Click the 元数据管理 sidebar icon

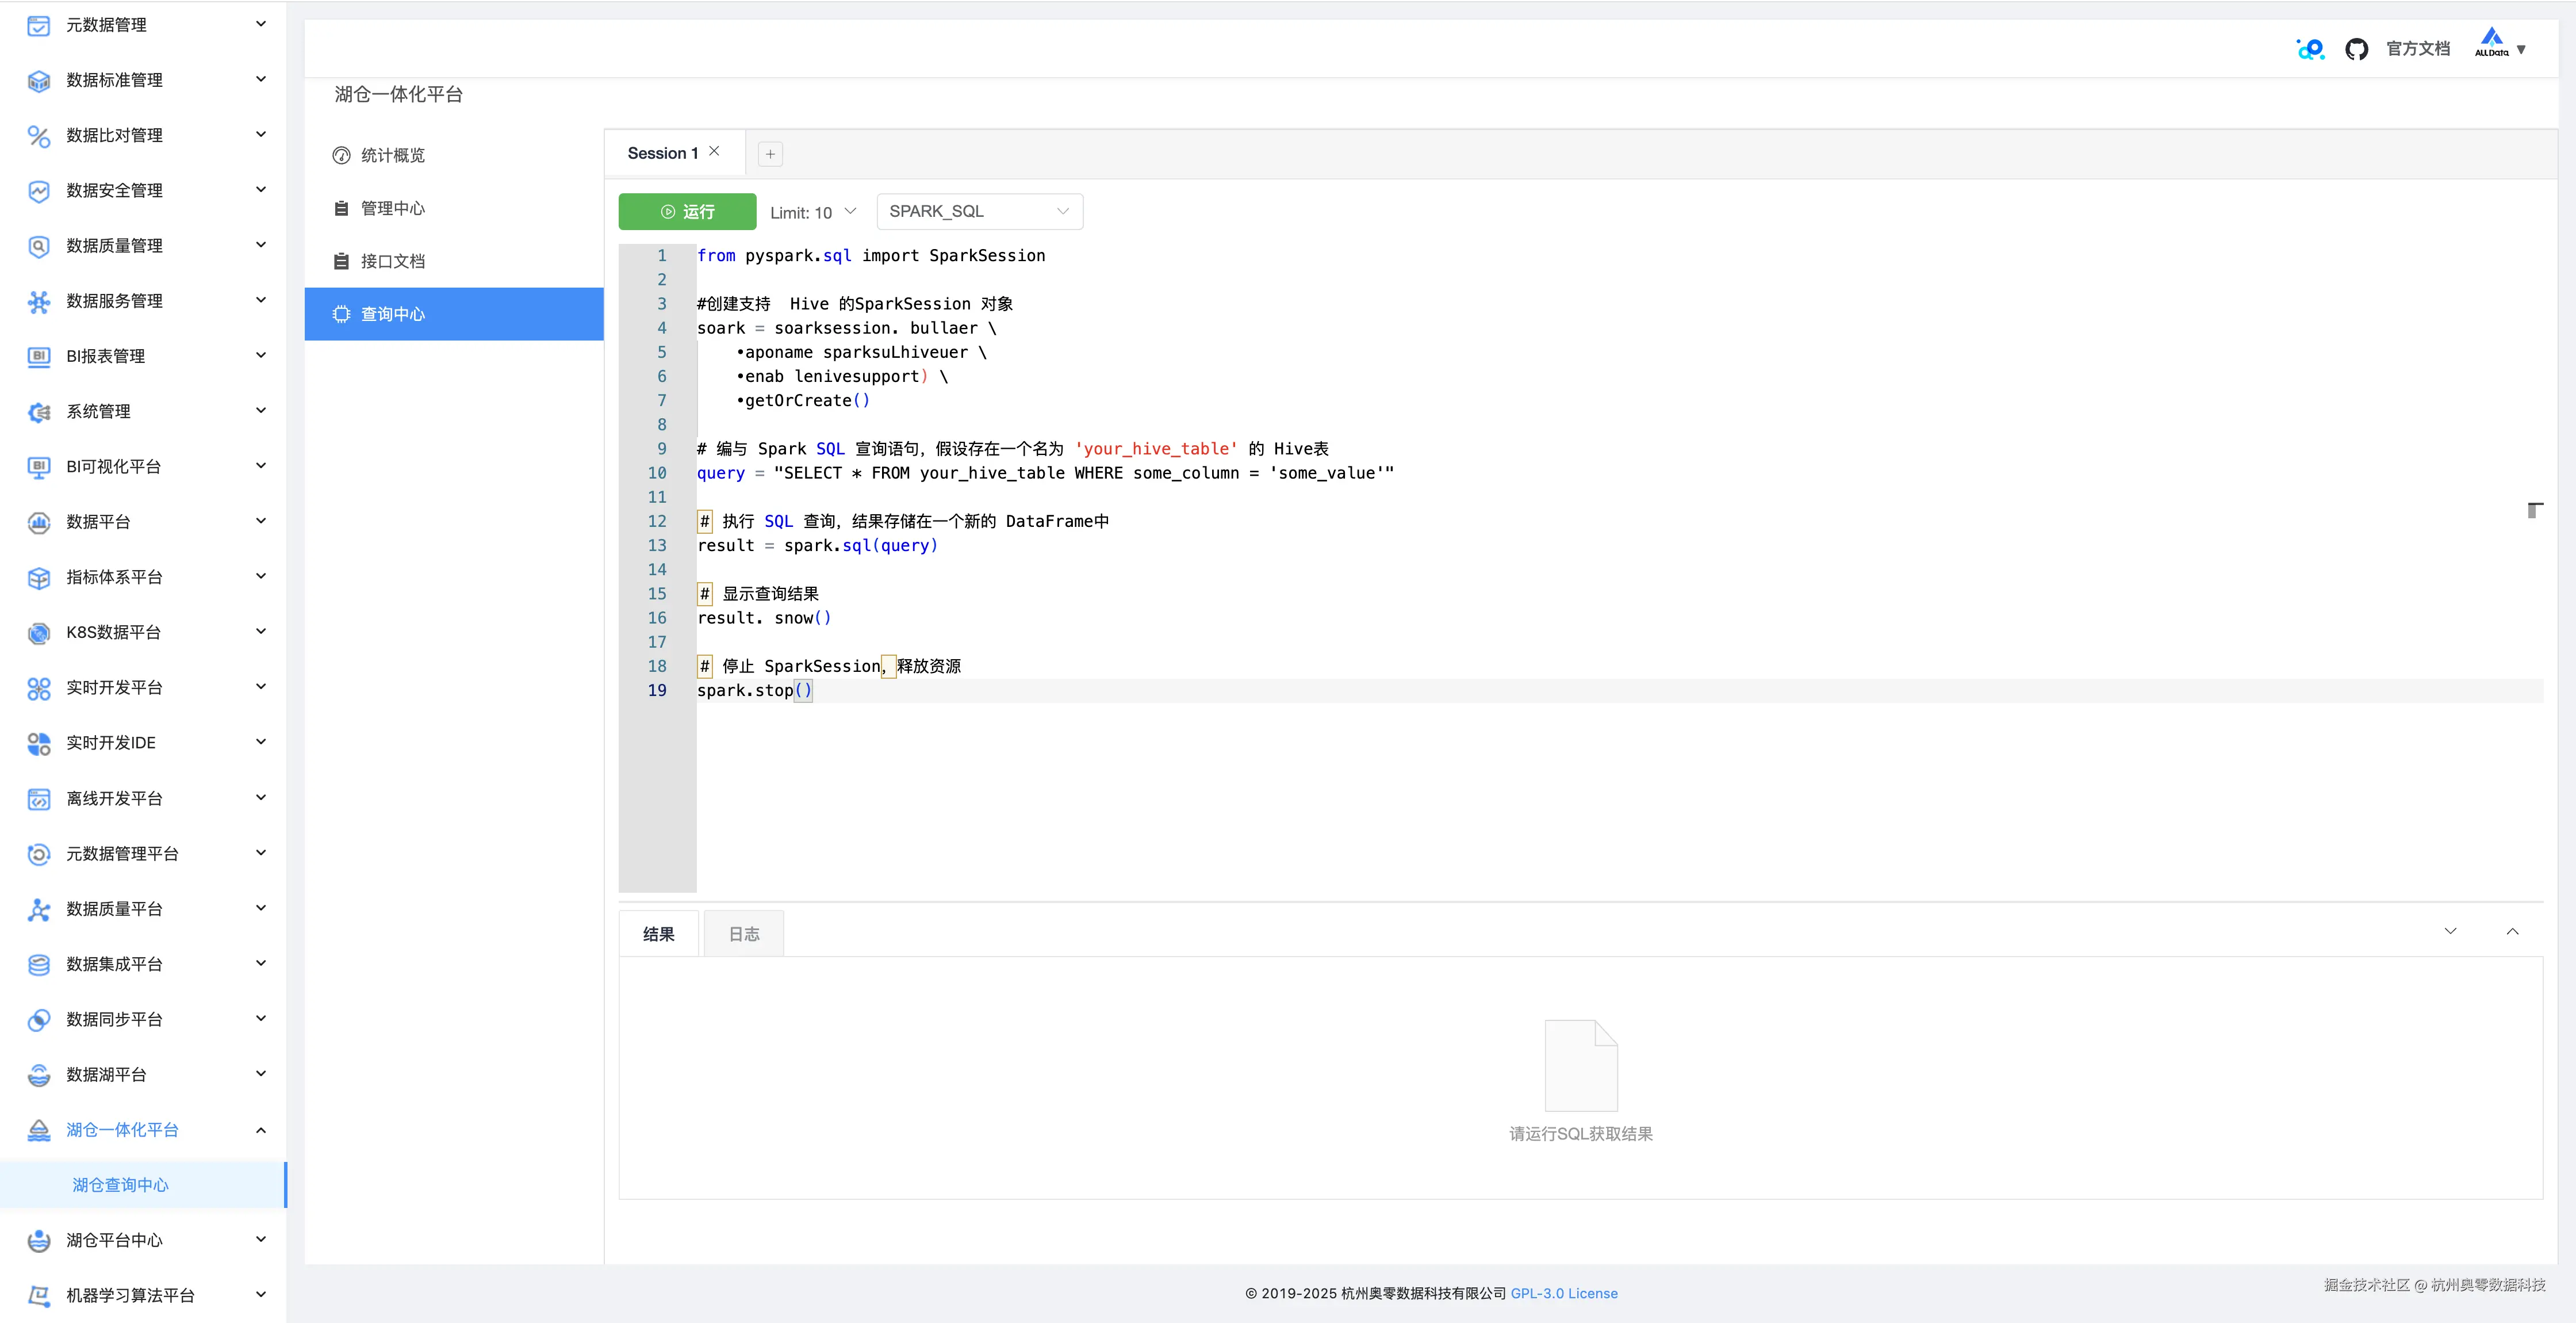click(x=38, y=25)
